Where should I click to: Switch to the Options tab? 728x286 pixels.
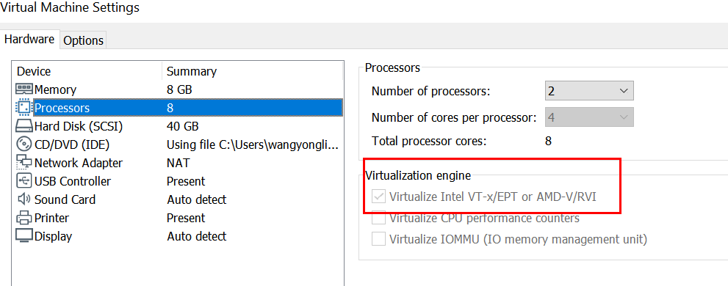tap(84, 40)
